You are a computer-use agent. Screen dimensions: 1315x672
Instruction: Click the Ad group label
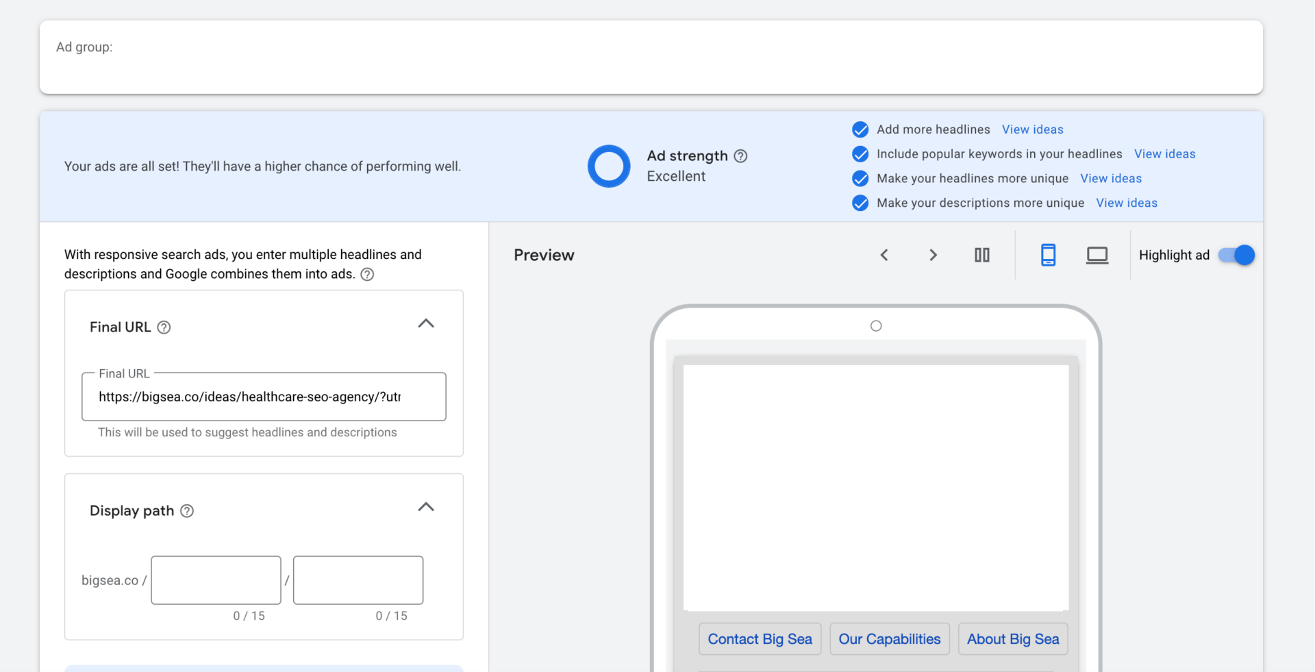[x=84, y=47]
